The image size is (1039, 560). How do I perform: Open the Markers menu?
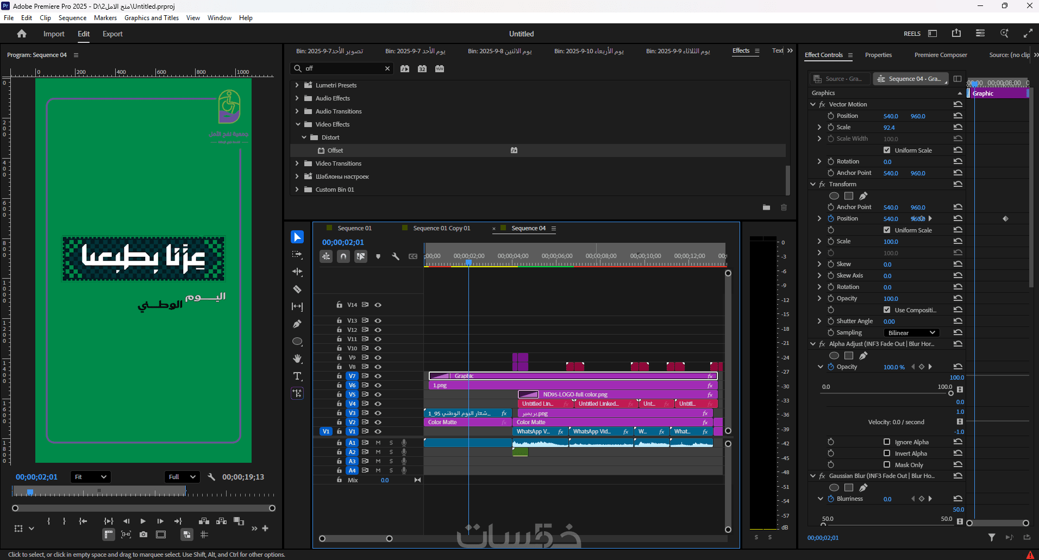point(105,18)
